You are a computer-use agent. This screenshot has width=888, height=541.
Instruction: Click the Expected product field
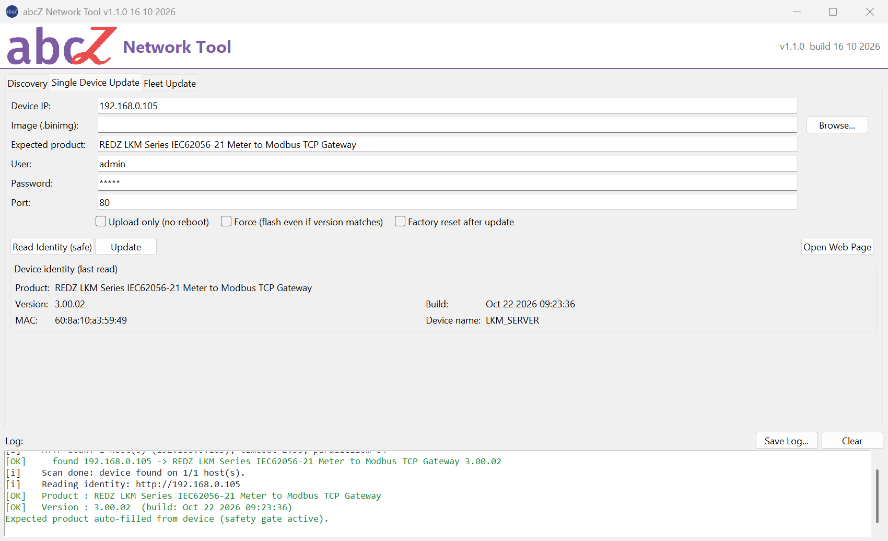pos(447,144)
